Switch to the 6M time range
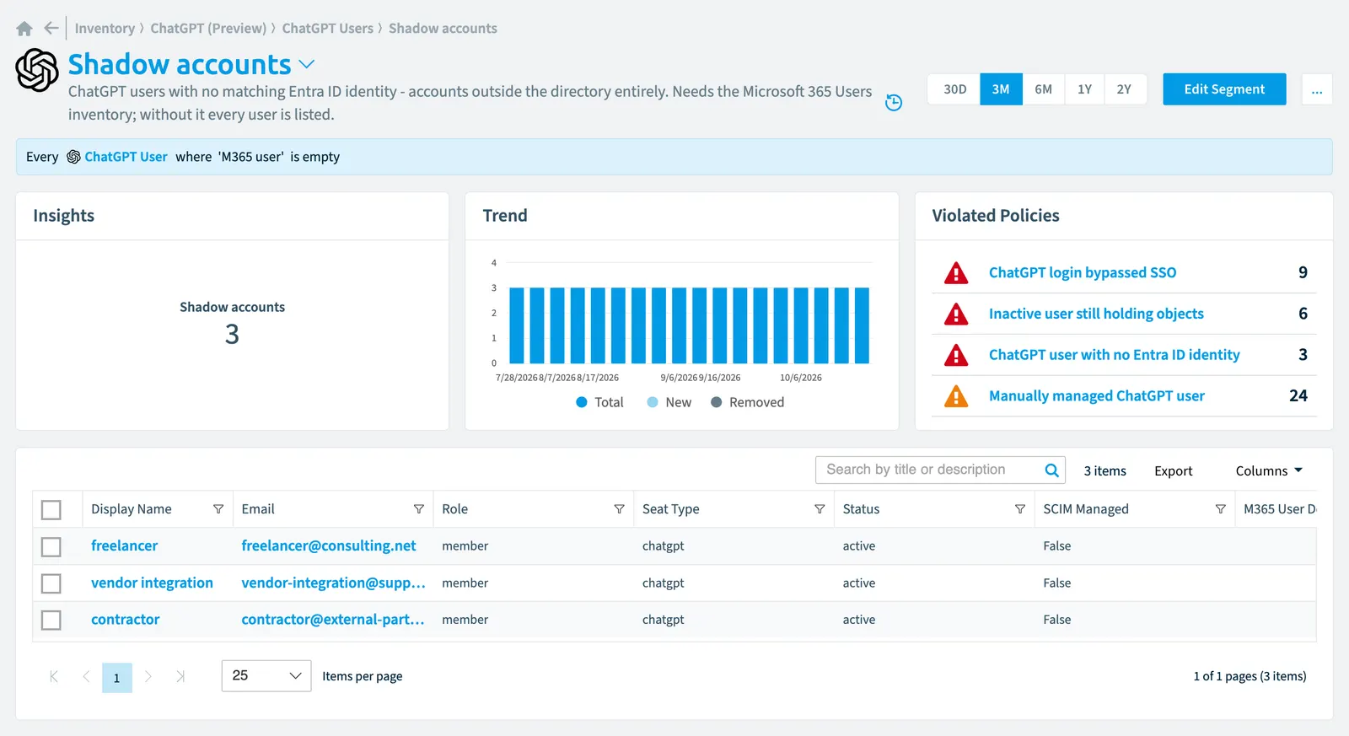 tap(1043, 89)
